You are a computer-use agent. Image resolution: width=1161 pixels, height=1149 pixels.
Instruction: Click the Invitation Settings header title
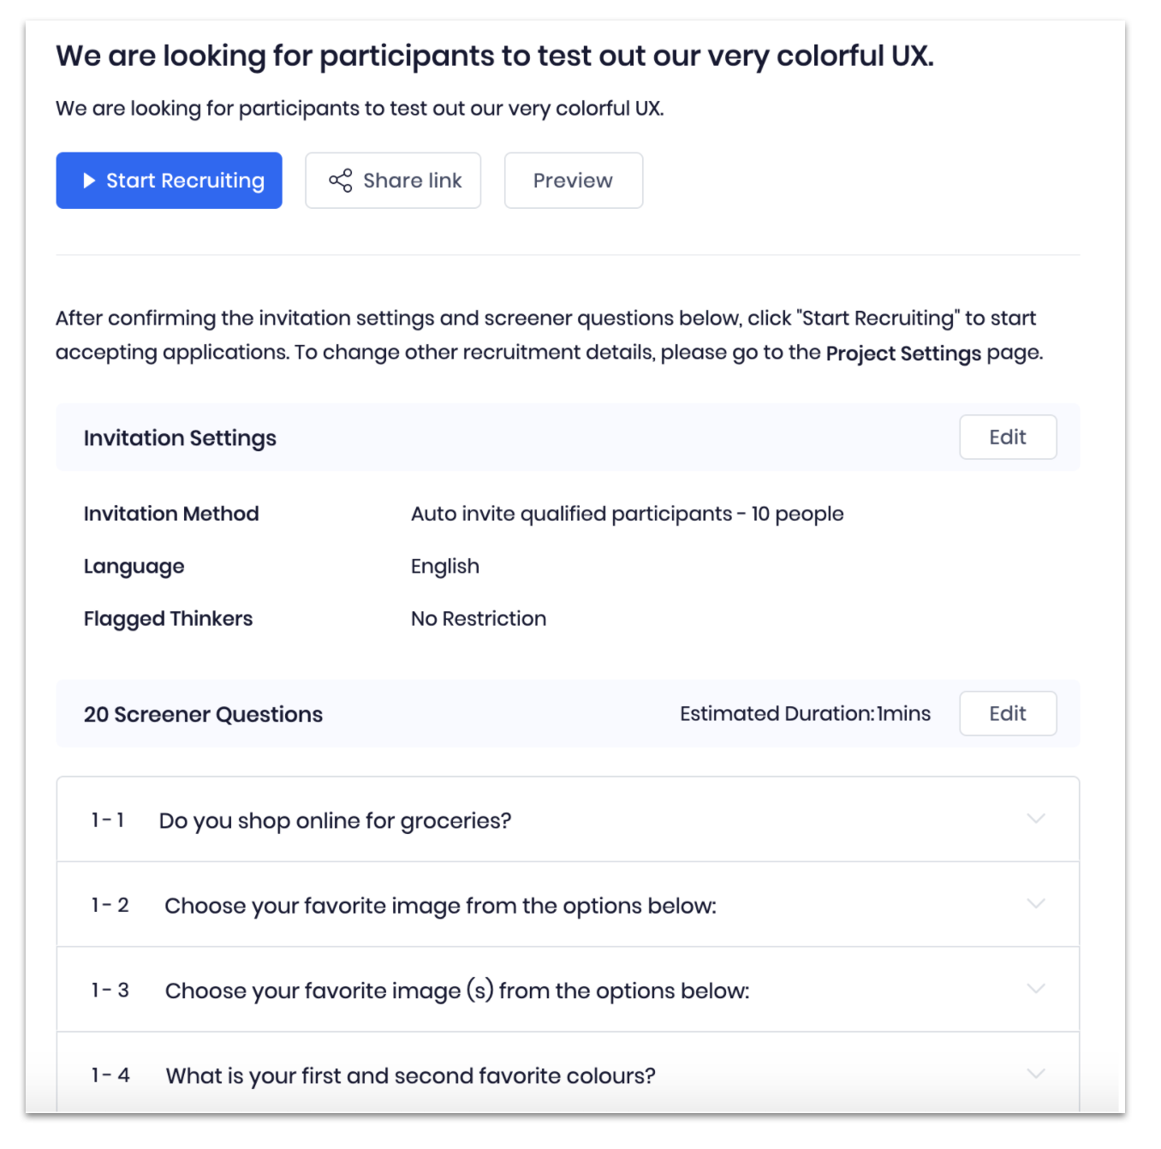coord(180,438)
